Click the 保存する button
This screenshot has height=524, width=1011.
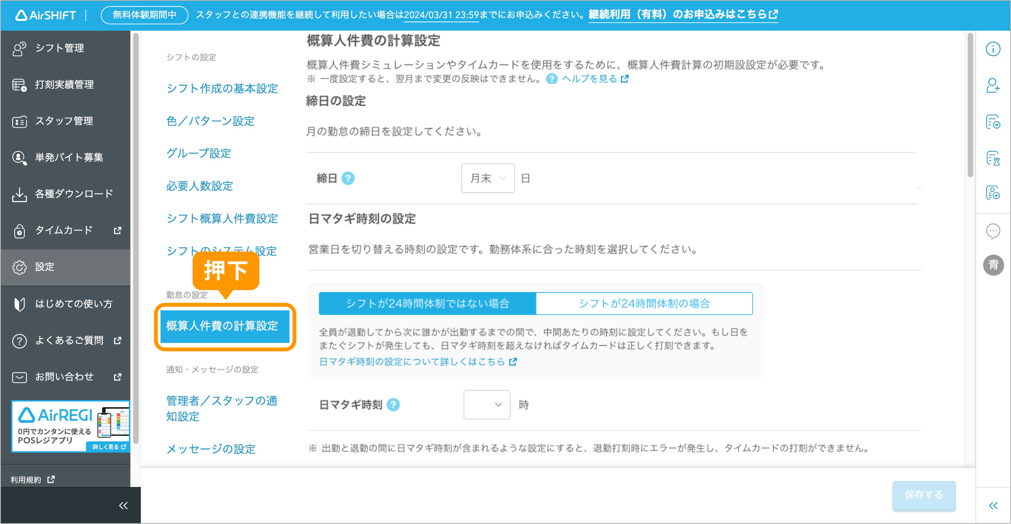tap(924, 496)
